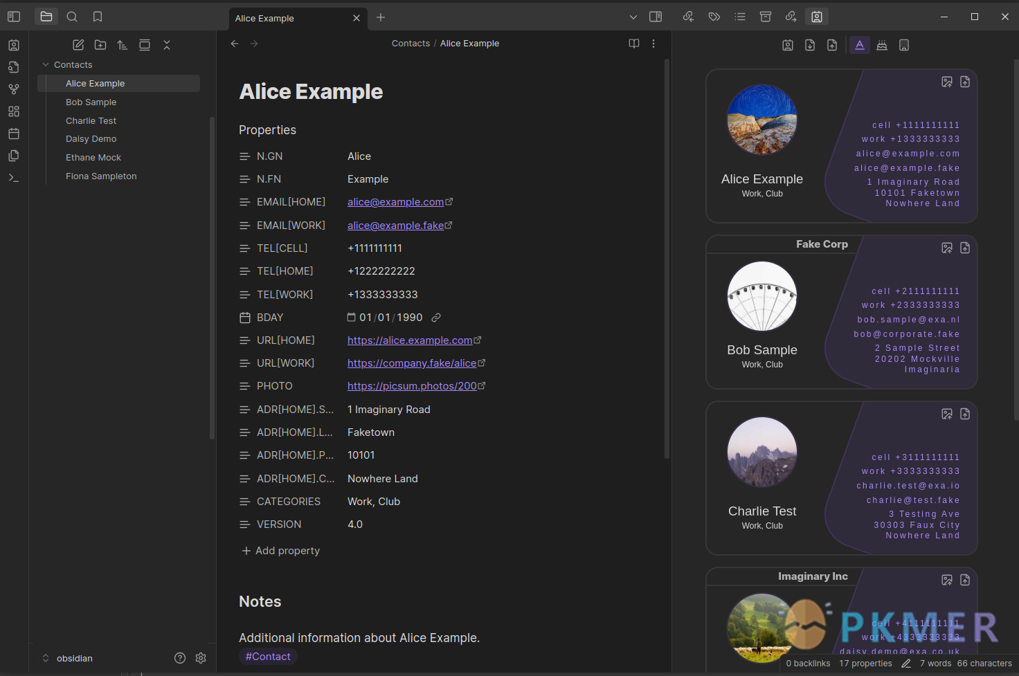Collapse the Contacts folder chevron

click(46, 64)
